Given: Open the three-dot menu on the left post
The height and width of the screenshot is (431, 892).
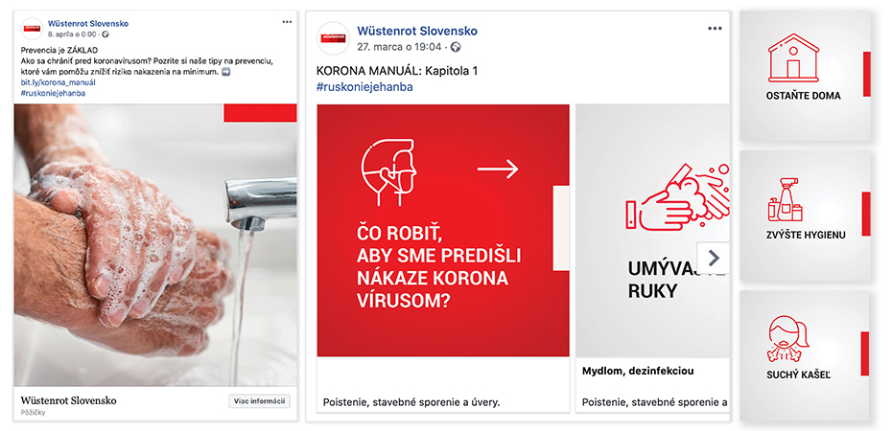Looking at the screenshot, I should coord(287,22).
